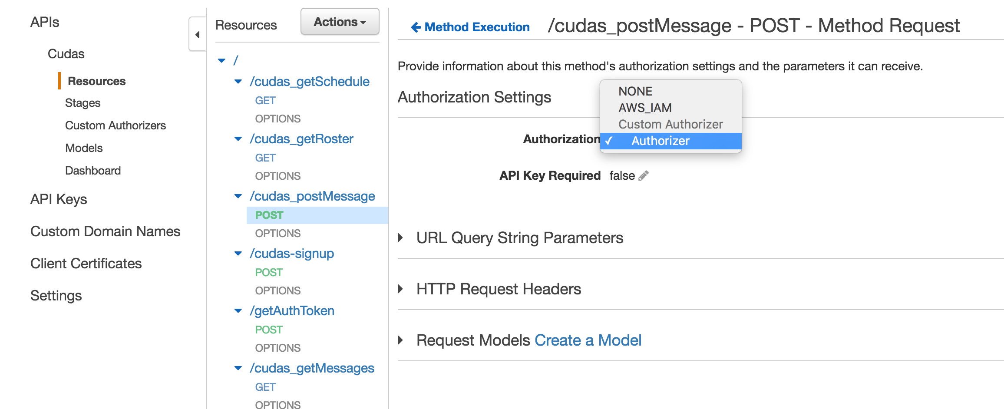
Task: Collapse the /cudas-signup resource arrow
Action: point(238,253)
